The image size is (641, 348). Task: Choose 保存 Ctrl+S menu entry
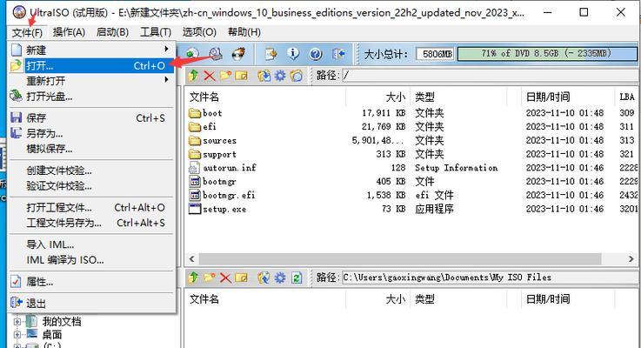(x=92, y=118)
